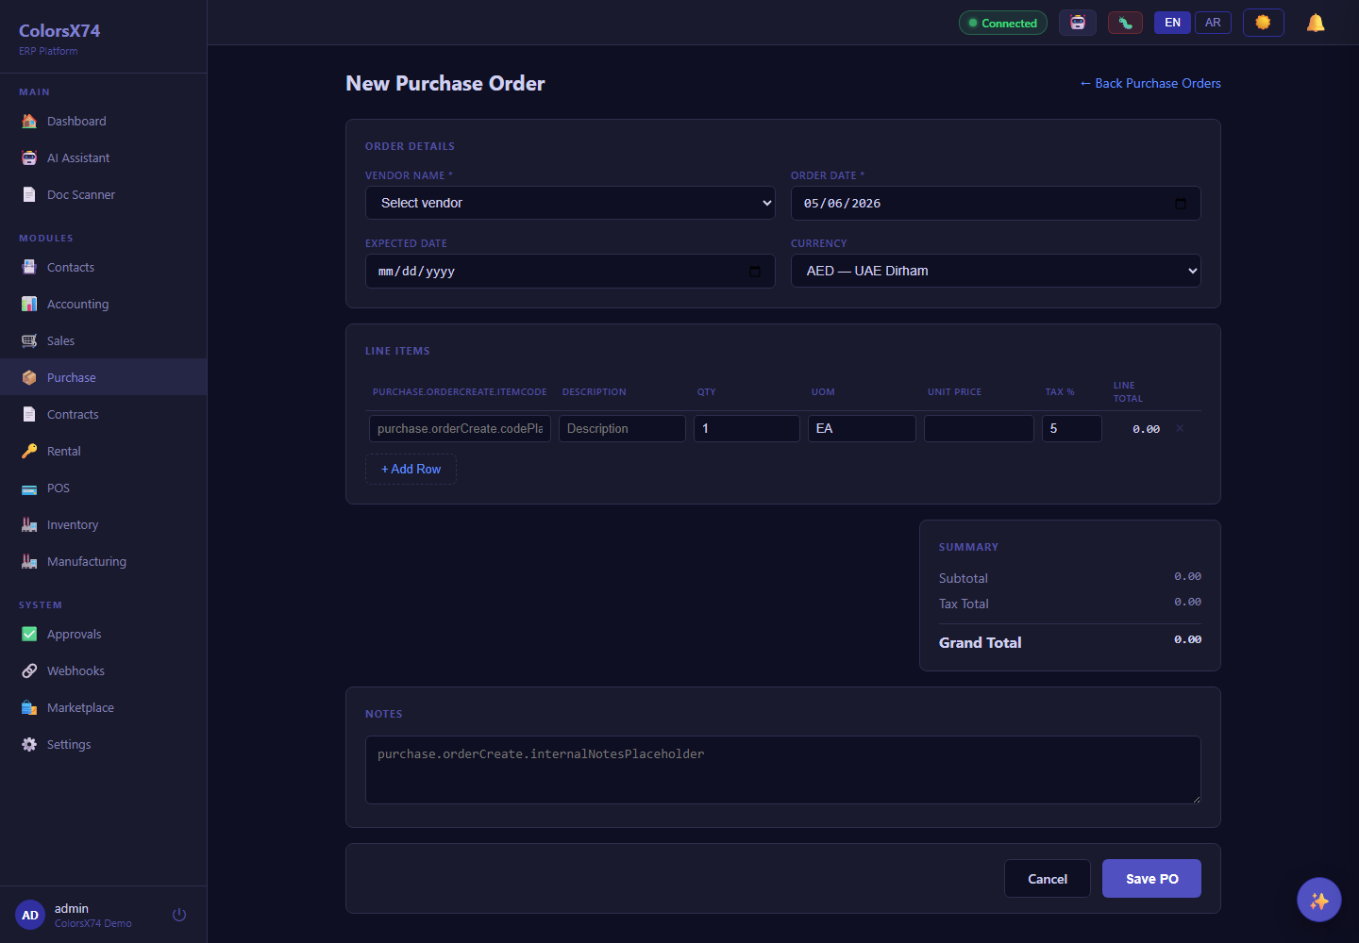Click the Unit Price input field
The width and height of the screenshot is (1359, 943).
tap(979, 428)
